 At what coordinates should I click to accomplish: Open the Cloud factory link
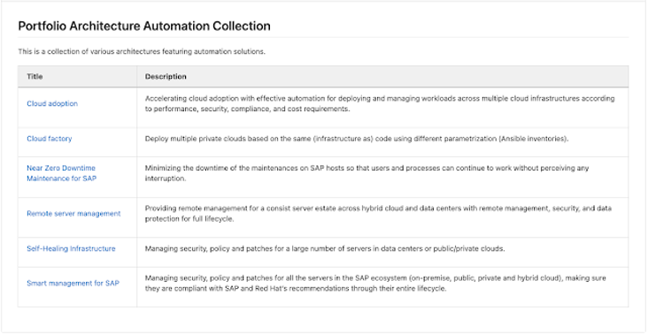tap(50, 139)
